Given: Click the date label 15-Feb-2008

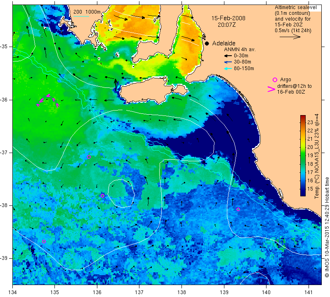Looking at the screenshot, I should coord(229,18).
